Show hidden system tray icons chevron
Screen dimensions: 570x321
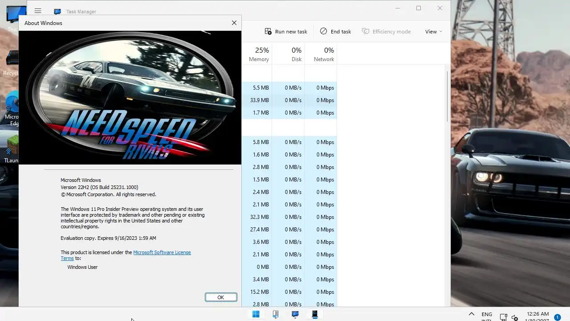point(472,314)
